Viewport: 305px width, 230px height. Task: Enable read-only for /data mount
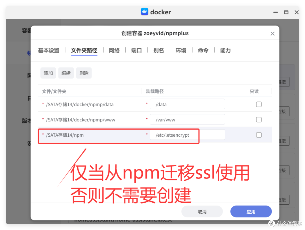259,104
